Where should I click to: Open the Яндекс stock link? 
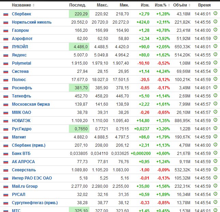pyautogui.click(x=19, y=55)
